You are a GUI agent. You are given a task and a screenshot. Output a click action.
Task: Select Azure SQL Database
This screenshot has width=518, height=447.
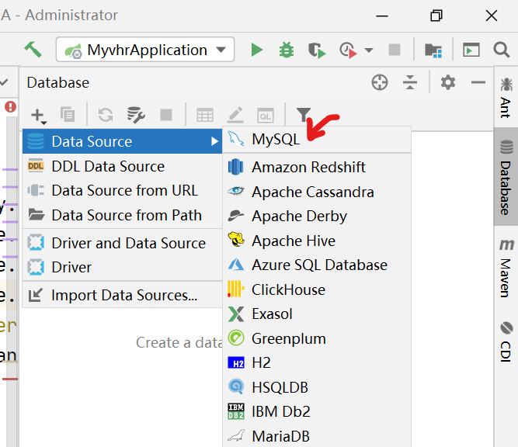(x=317, y=265)
